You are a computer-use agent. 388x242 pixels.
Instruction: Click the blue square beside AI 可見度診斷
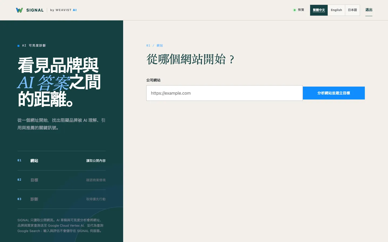tap(18, 46)
